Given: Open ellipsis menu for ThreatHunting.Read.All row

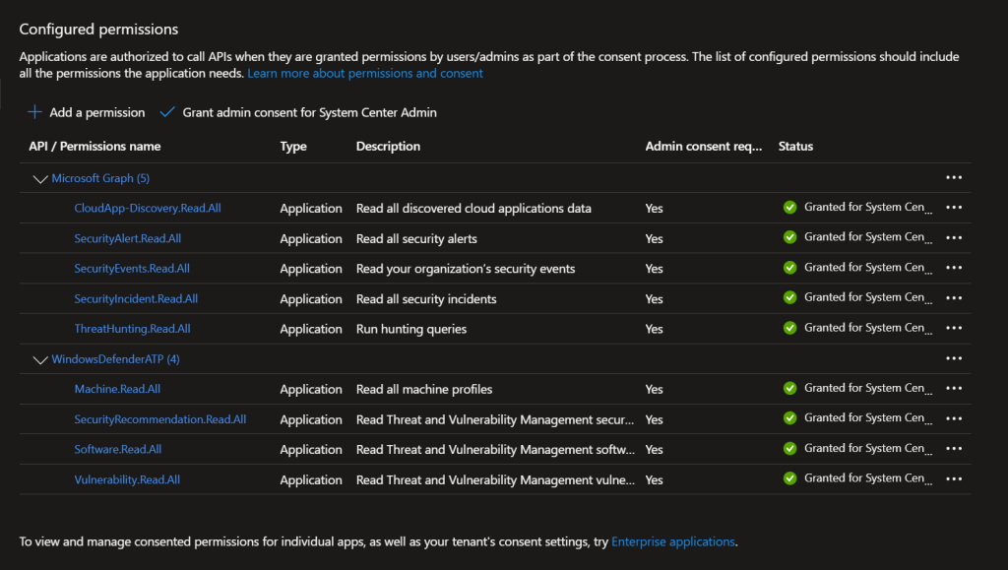Looking at the screenshot, I should click(953, 328).
